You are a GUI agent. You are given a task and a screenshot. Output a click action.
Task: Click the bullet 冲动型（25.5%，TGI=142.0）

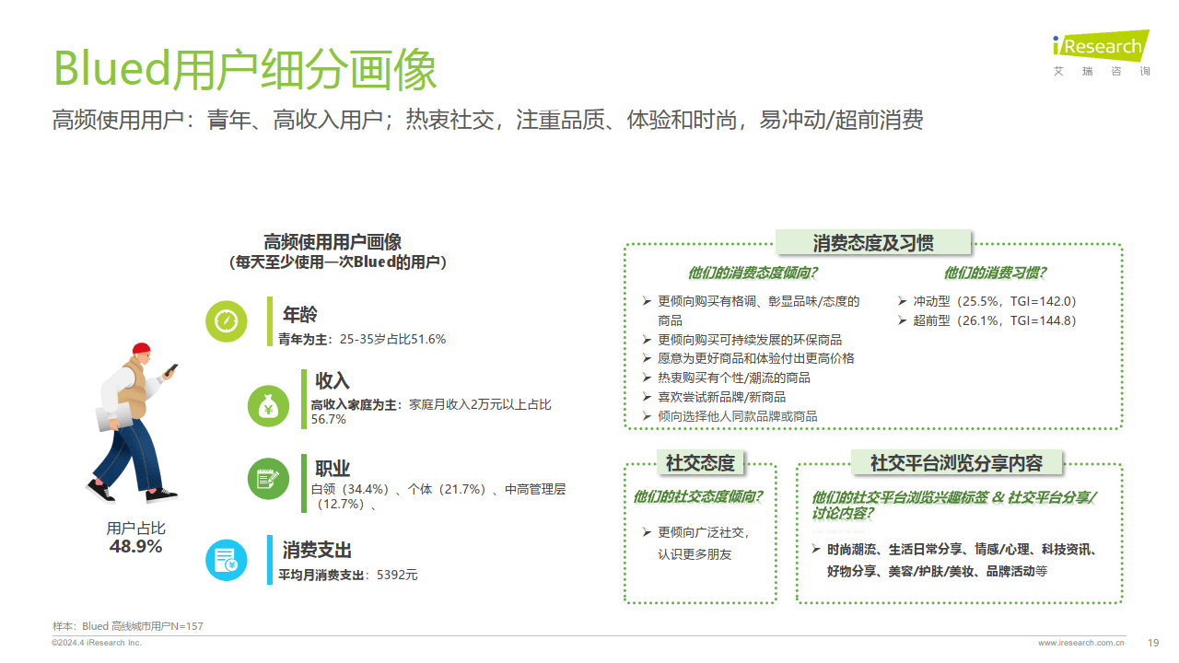(986, 301)
